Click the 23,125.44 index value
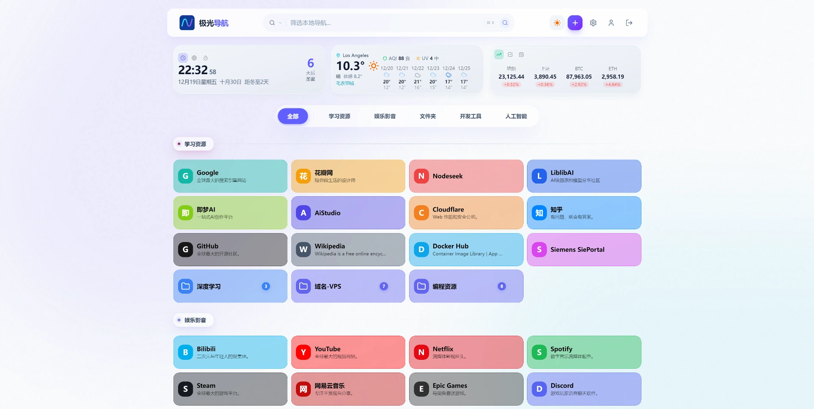The image size is (814, 409). tap(511, 77)
